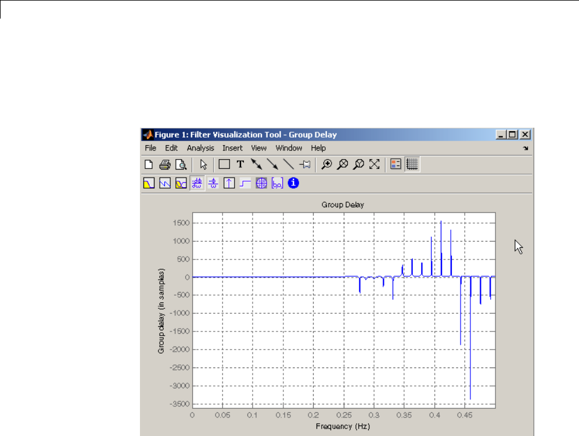Enable the Edit Plot arrow mode
The height and width of the screenshot is (436, 579).
204,164
